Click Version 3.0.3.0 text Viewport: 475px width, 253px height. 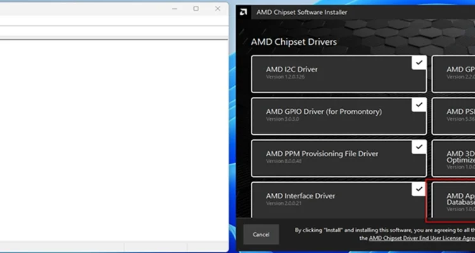click(x=282, y=119)
